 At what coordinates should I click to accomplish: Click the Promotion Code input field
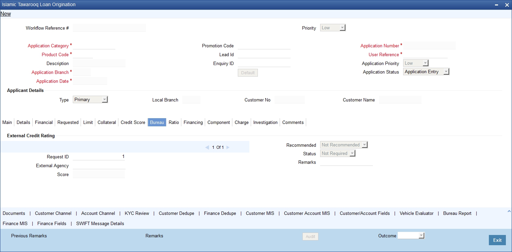[264, 46]
